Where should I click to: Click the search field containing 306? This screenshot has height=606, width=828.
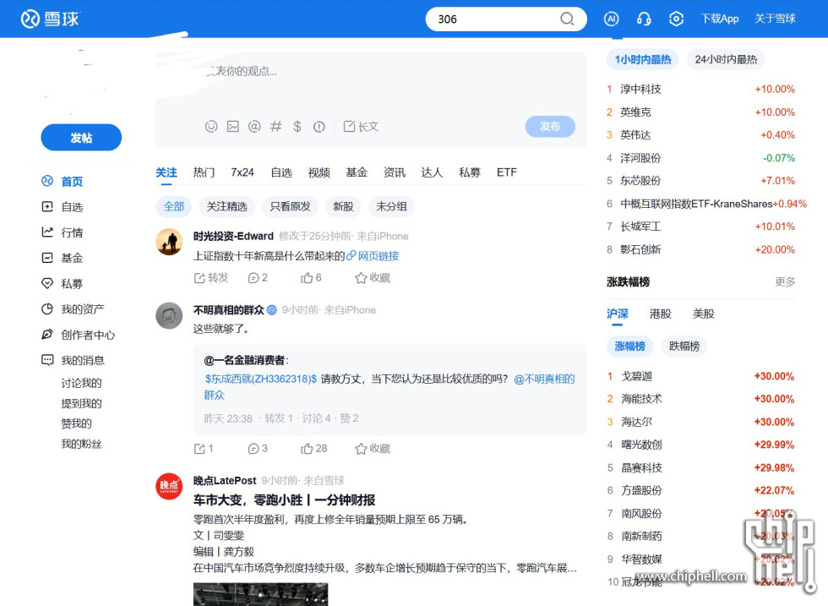pyautogui.click(x=506, y=19)
